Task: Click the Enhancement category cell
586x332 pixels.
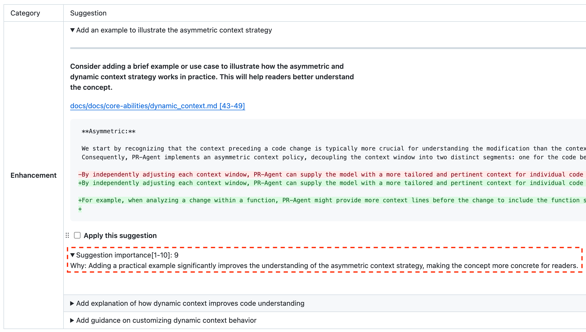Action: coord(33,175)
